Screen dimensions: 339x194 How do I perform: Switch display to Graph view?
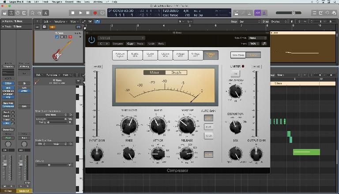[x=176, y=72]
